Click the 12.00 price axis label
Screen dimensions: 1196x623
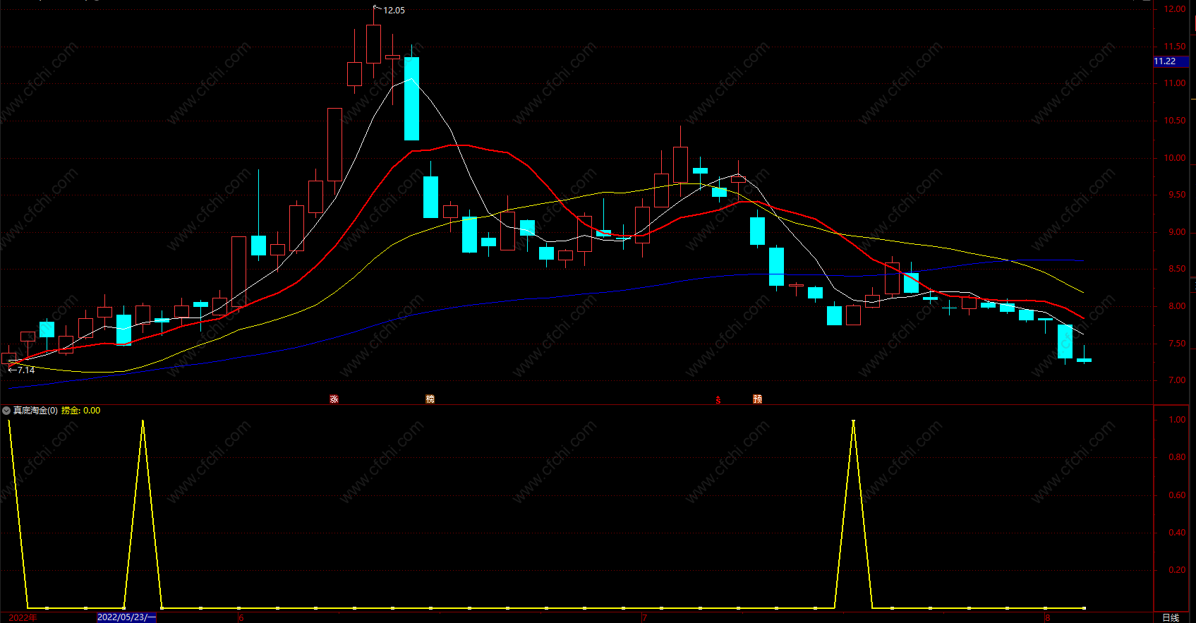[1175, 9]
